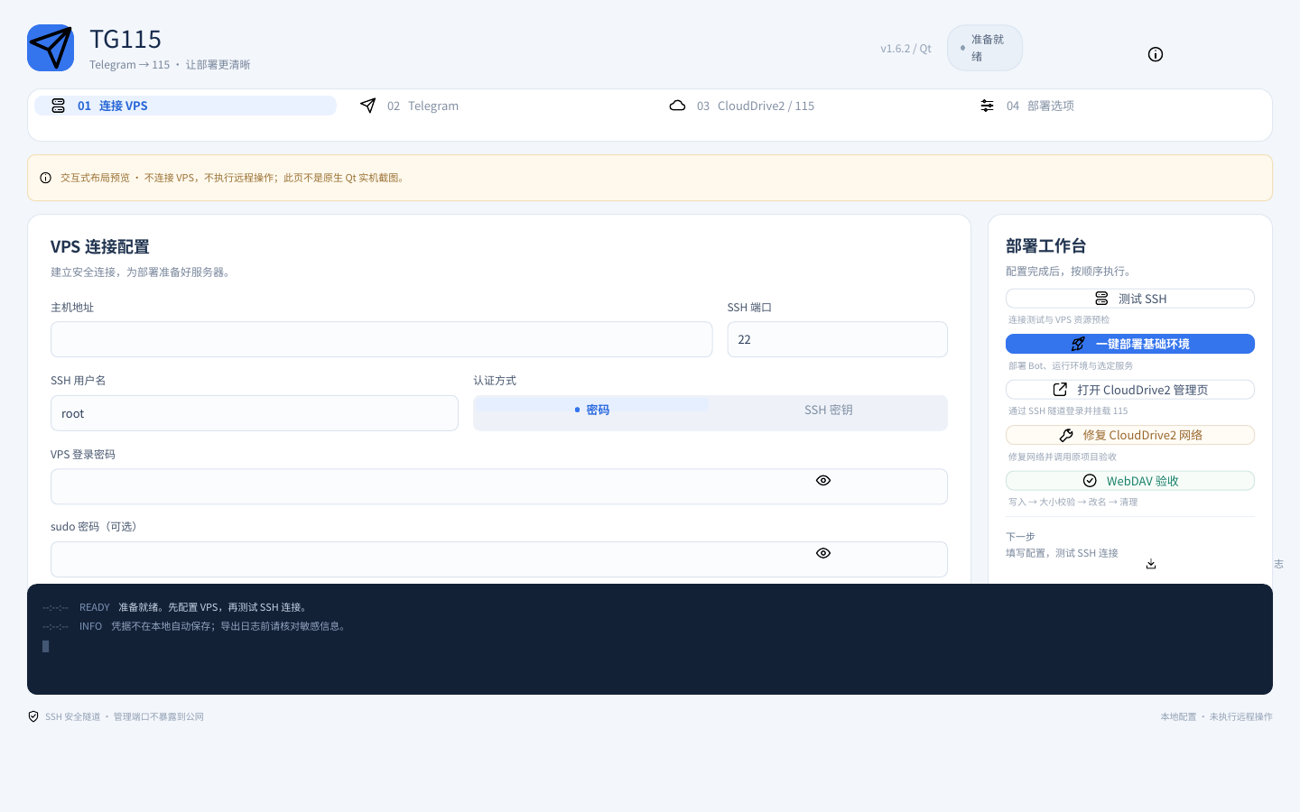Click the TG115 paper plane app logo
Image resolution: width=1300 pixels, height=812 pixels.
(x=51, y=48)
